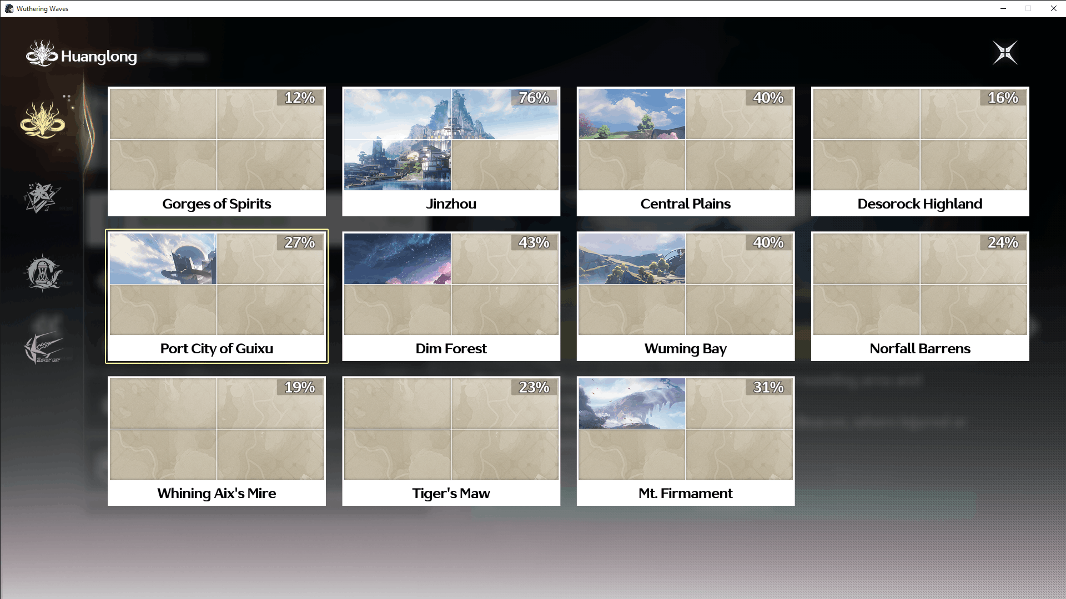Open the Wuming Bay thumbnail
The height and width of the screenshot is (599, 1066).
[x=685, y=284]
